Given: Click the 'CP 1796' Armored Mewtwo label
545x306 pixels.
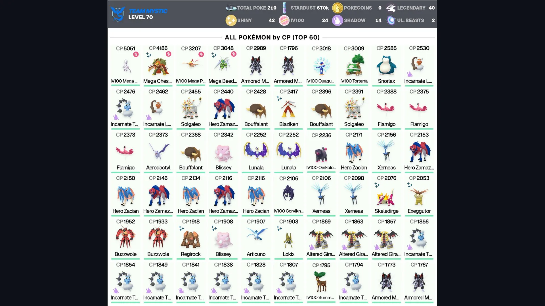Looking at the screenshot, I should click(x=289, y=48).
